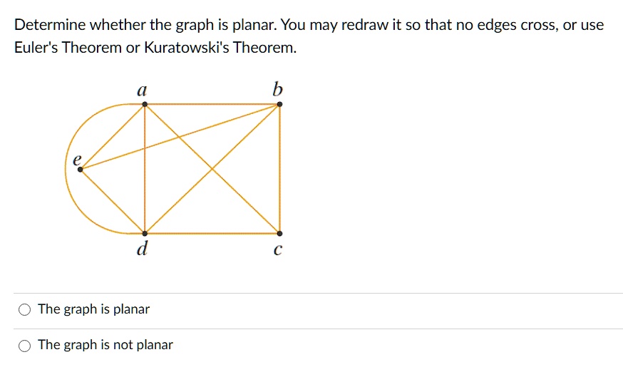Click the vertical edge between b and c
Image resolution: width=623 pixels, height=372 pixels.
[x=279, y=169]
